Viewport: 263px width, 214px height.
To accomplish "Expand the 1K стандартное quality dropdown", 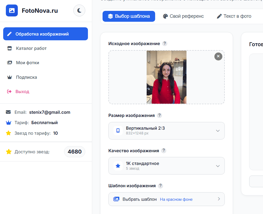I will (x=166, y=166).
